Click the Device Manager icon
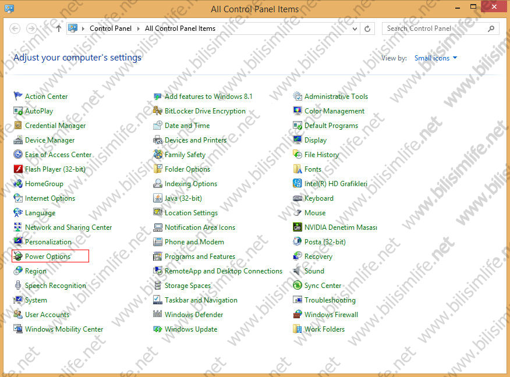This screenshot has height=377, width=510. [x=18, y=140]
